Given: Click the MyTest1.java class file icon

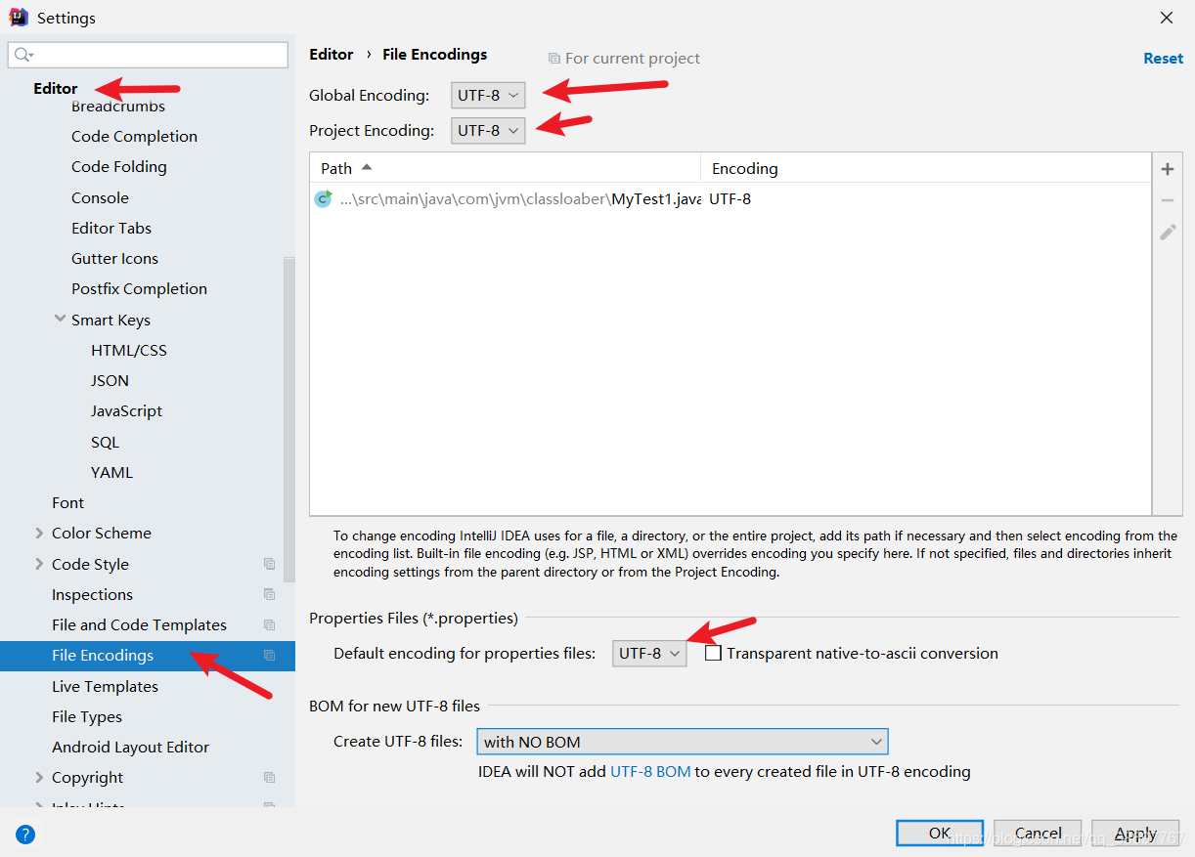Looking at the screenshot, I should click(323, 199).
